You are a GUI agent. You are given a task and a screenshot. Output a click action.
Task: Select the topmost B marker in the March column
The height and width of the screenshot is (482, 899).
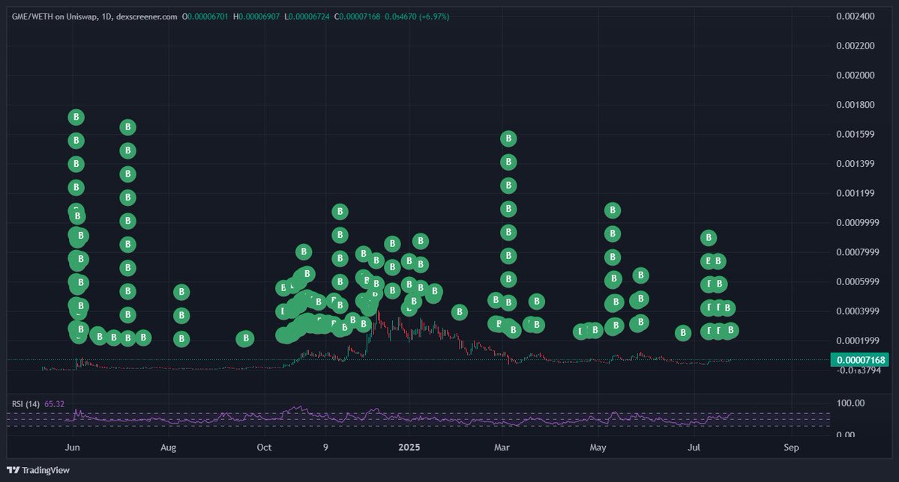point(508,138)
